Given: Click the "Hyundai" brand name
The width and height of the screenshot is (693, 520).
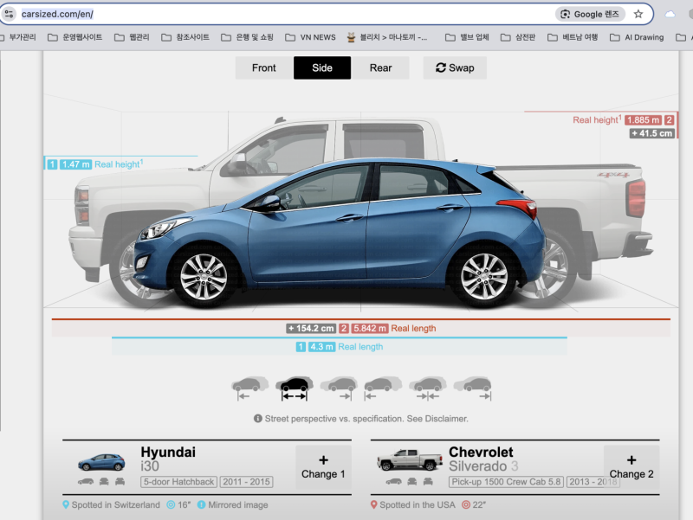Looking at the screenshot, I should coord(168,452).
